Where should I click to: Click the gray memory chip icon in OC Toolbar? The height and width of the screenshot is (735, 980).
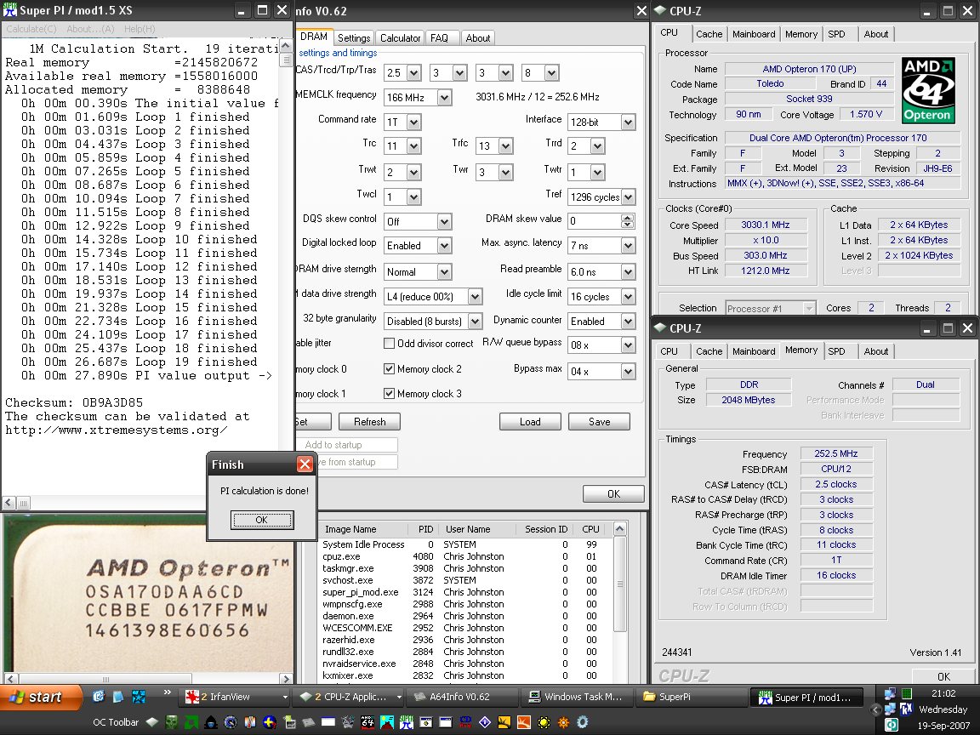click(309, 722)
